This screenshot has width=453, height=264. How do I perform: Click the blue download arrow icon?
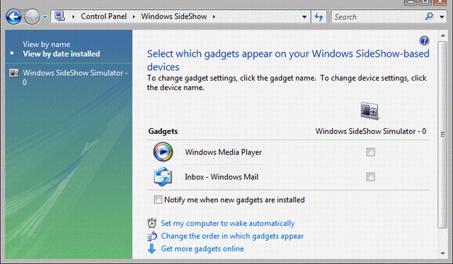[x=151, y=248]
